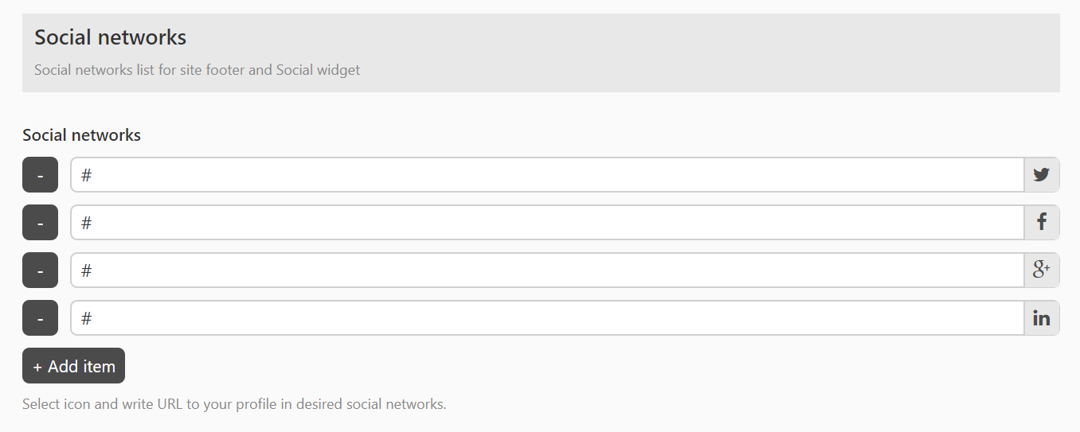Click the help text under Add item
Image resolution: width=1080 pixels, height=432 pixels.
[234, 404]
